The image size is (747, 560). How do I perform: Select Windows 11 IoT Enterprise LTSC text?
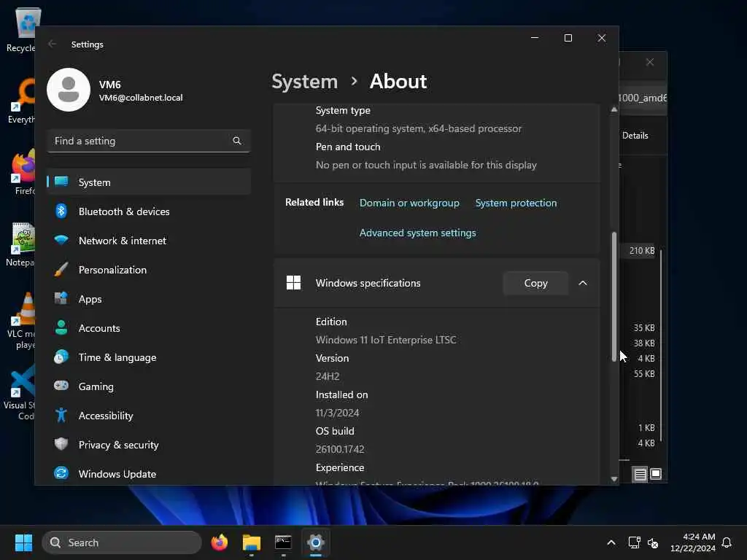point(385,340)
